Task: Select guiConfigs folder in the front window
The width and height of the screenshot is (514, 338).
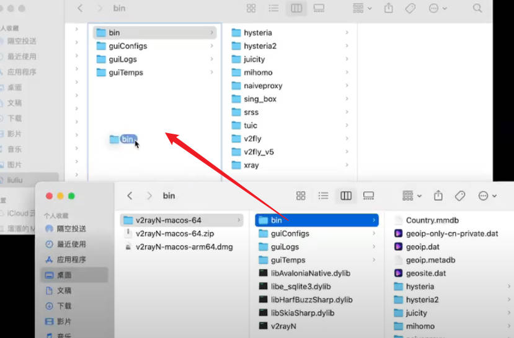Action: [x=317, y=233]
